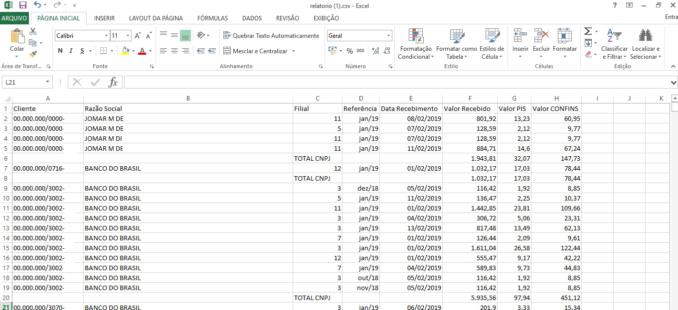Click the Formatação Condicional icon

click(x=416, y=36)
